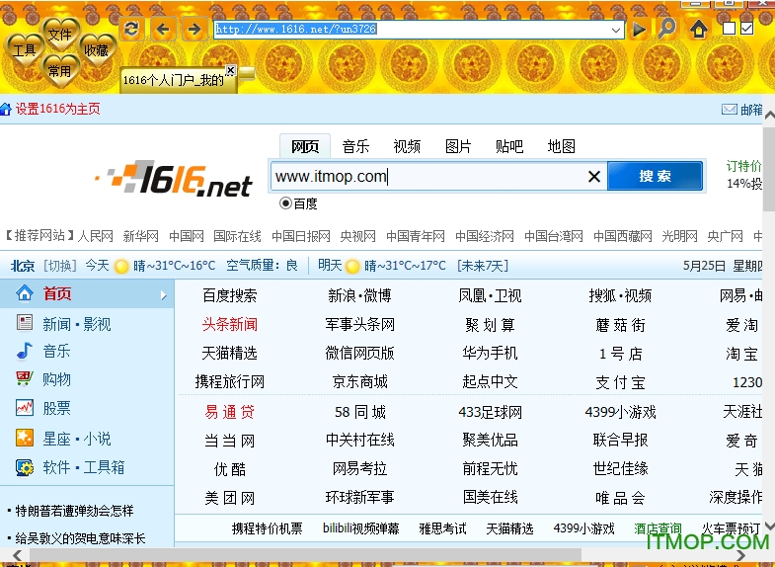Screen dimensions: 775x567
Task: Click the mail envelope icon
Action: point(729,110)
